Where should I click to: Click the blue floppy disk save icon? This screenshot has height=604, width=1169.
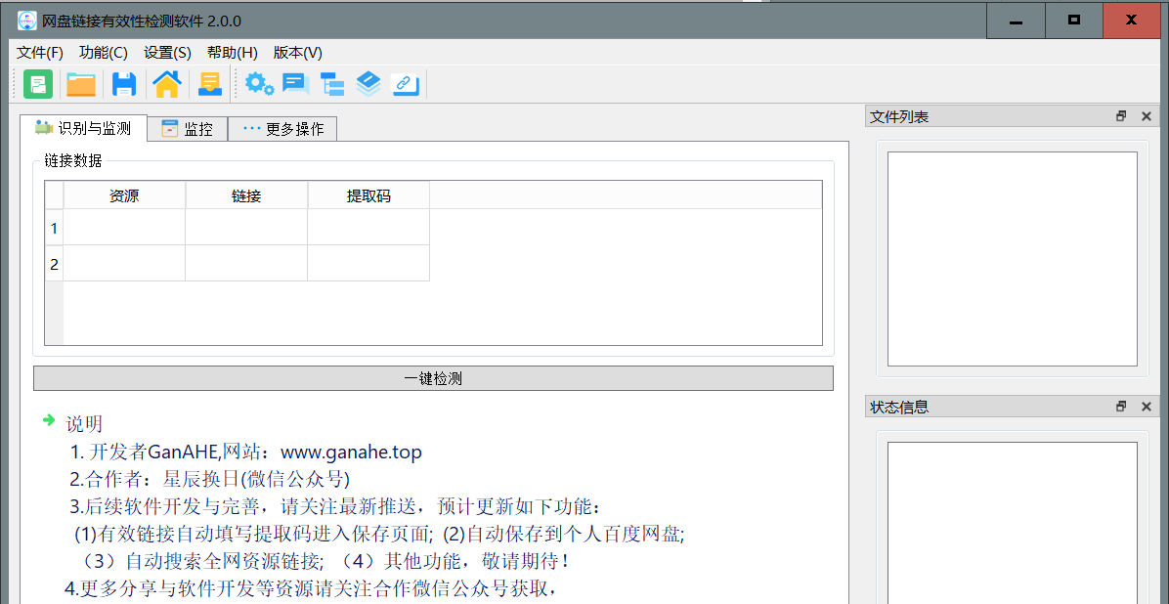coord(124,85)
